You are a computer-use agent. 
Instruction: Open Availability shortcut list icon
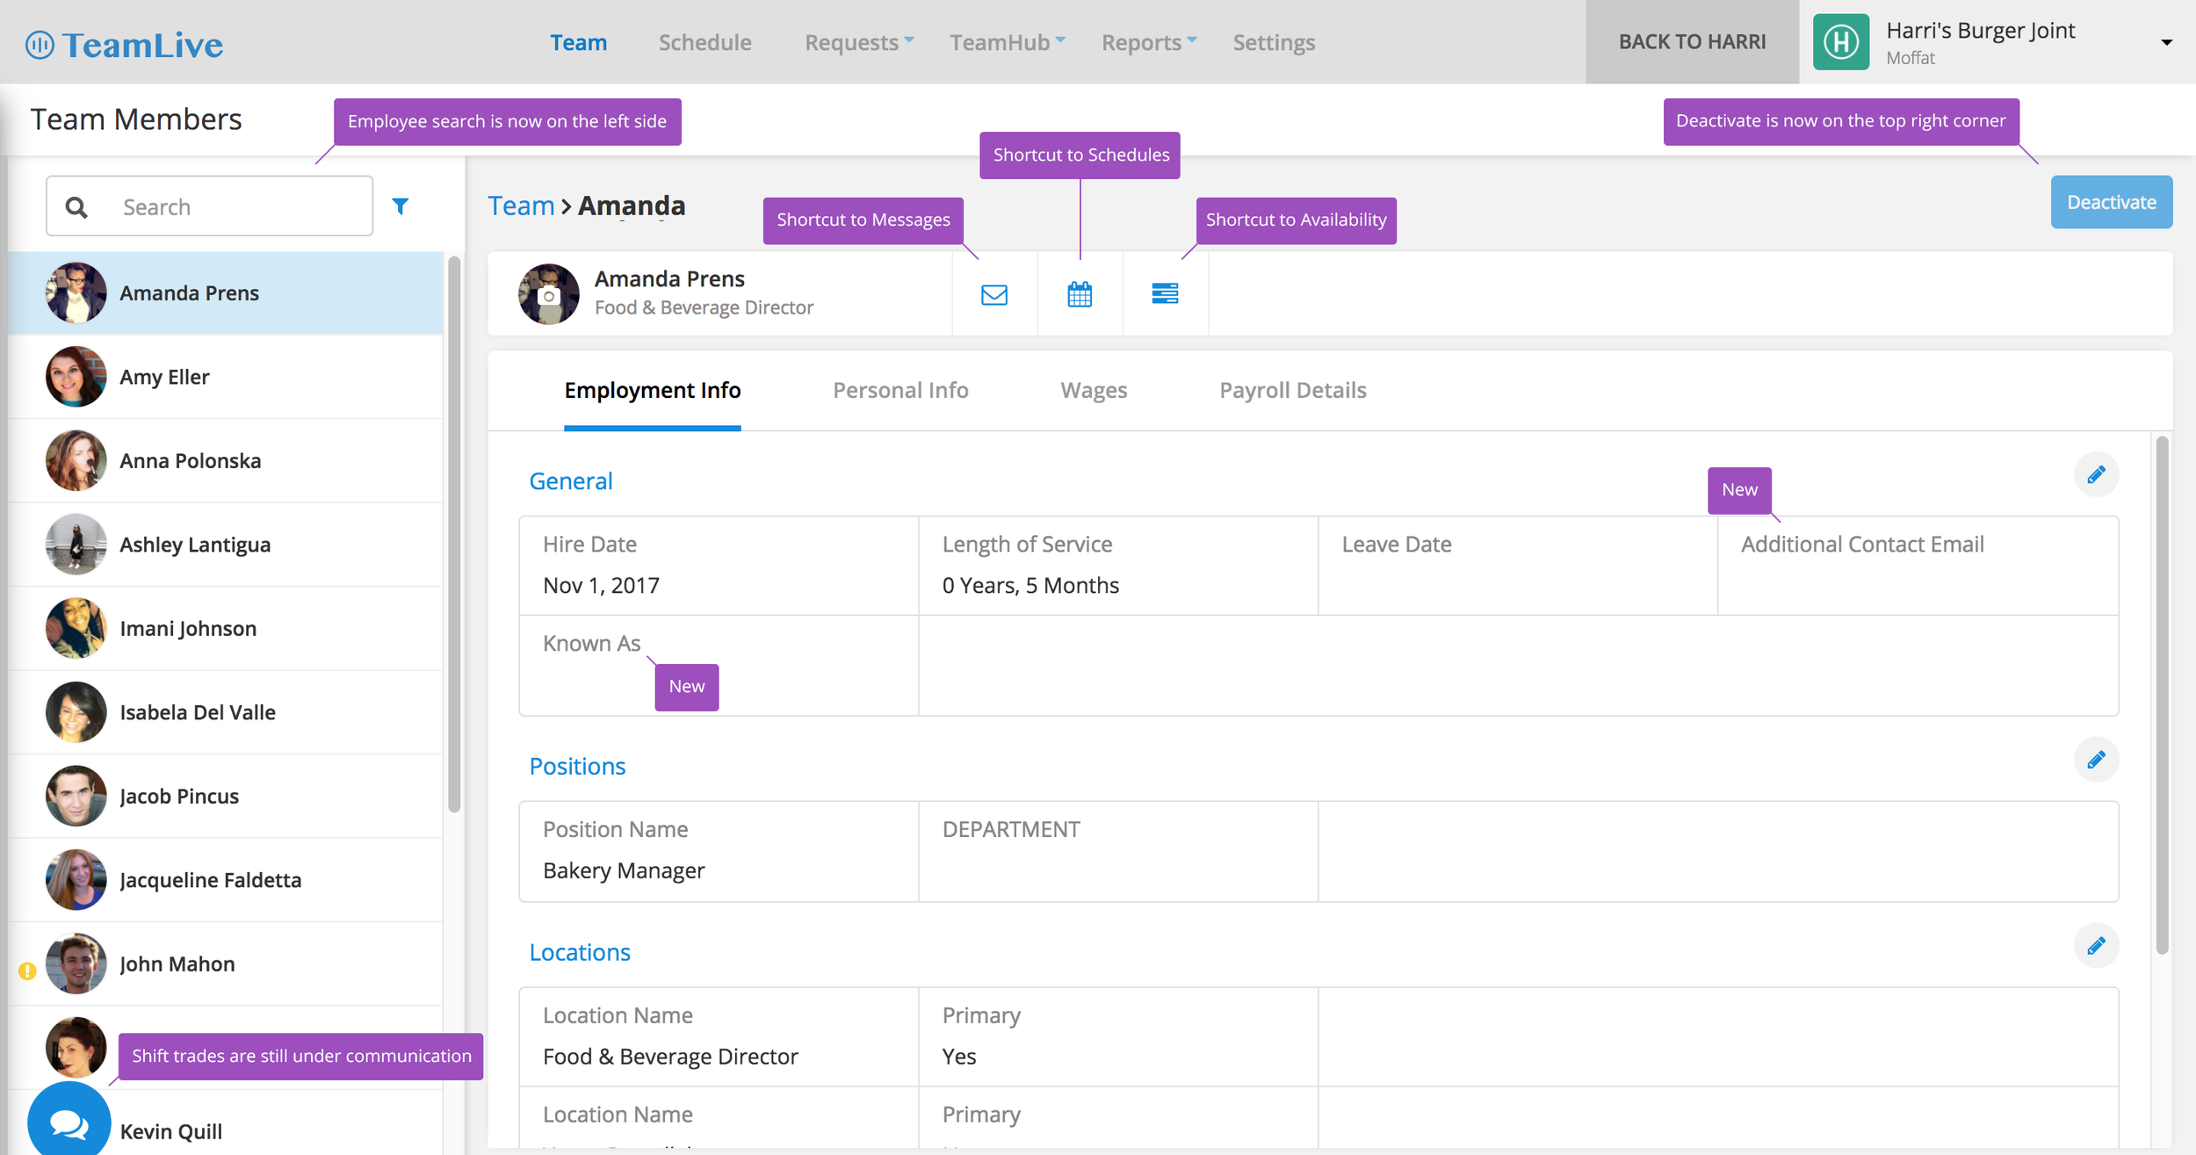(x=1165, y=293)
